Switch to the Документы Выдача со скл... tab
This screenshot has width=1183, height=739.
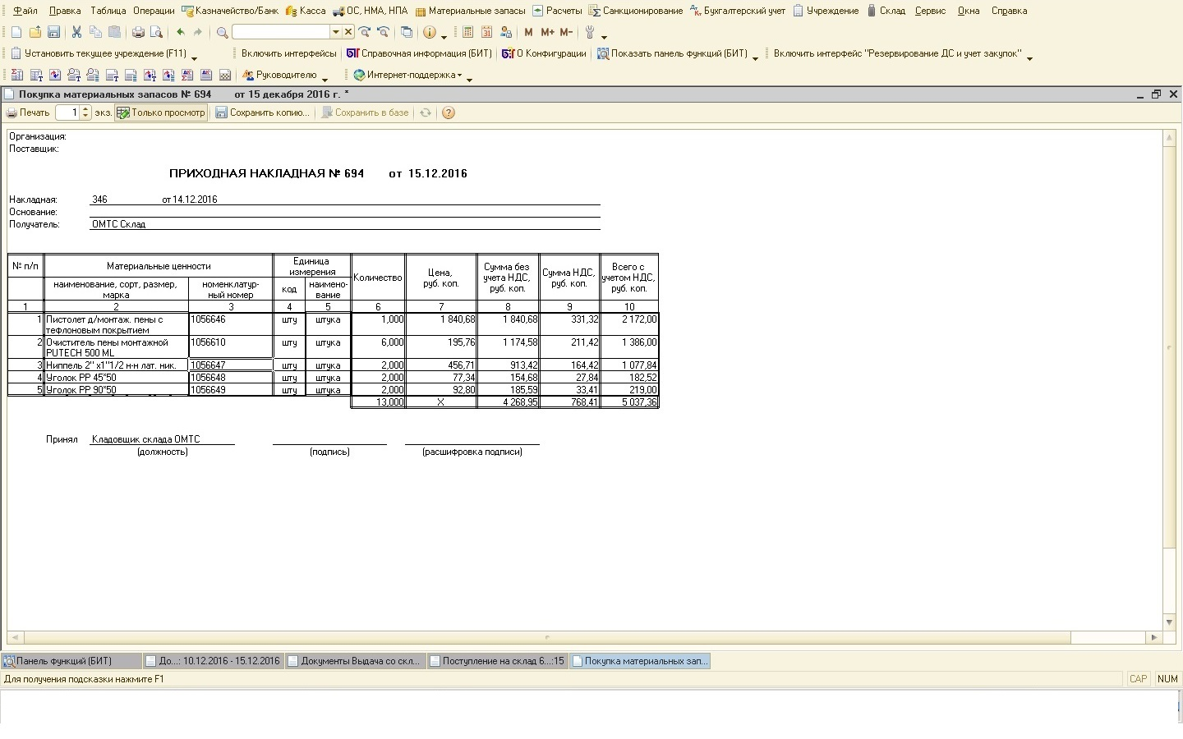click(x=354, y=661)
